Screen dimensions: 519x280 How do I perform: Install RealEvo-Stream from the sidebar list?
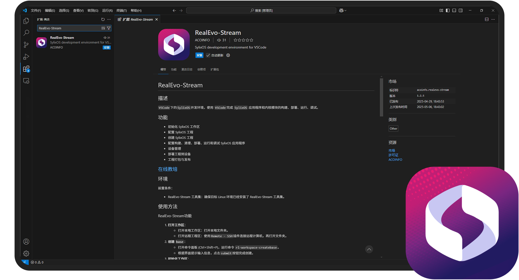click(x=107, y=48)
